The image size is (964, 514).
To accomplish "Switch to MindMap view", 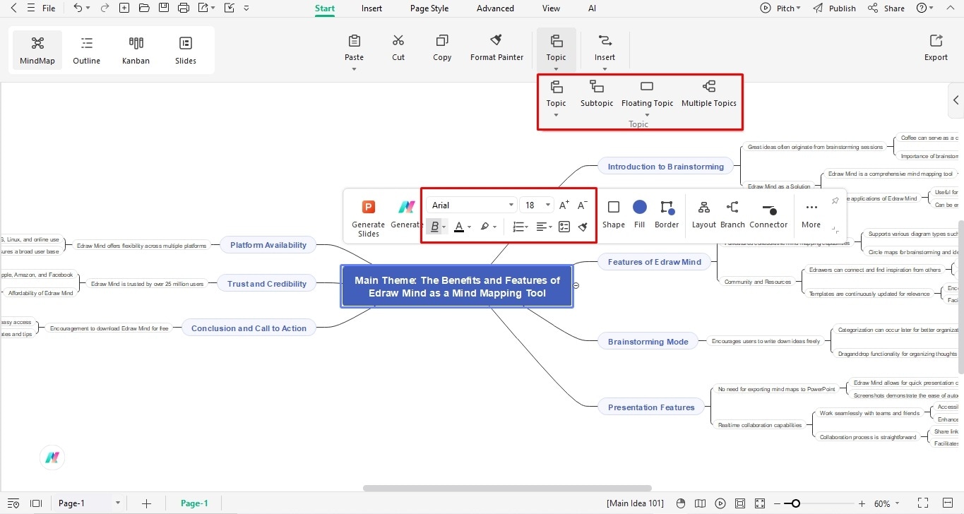I will coord(37,50).
